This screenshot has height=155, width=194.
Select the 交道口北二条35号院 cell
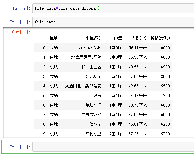pos(83,86)
